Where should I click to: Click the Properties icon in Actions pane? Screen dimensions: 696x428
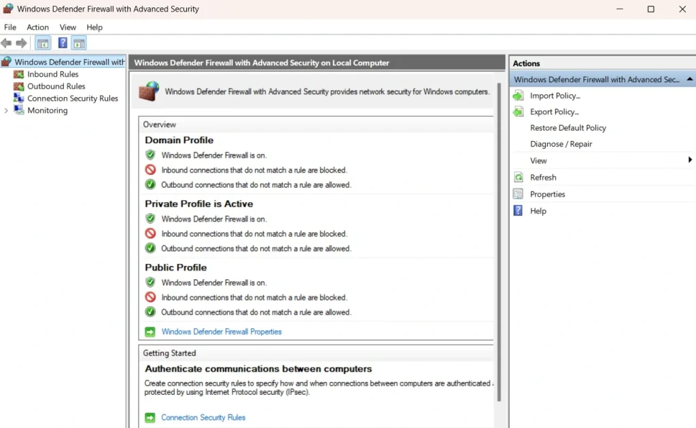point(518,194)
